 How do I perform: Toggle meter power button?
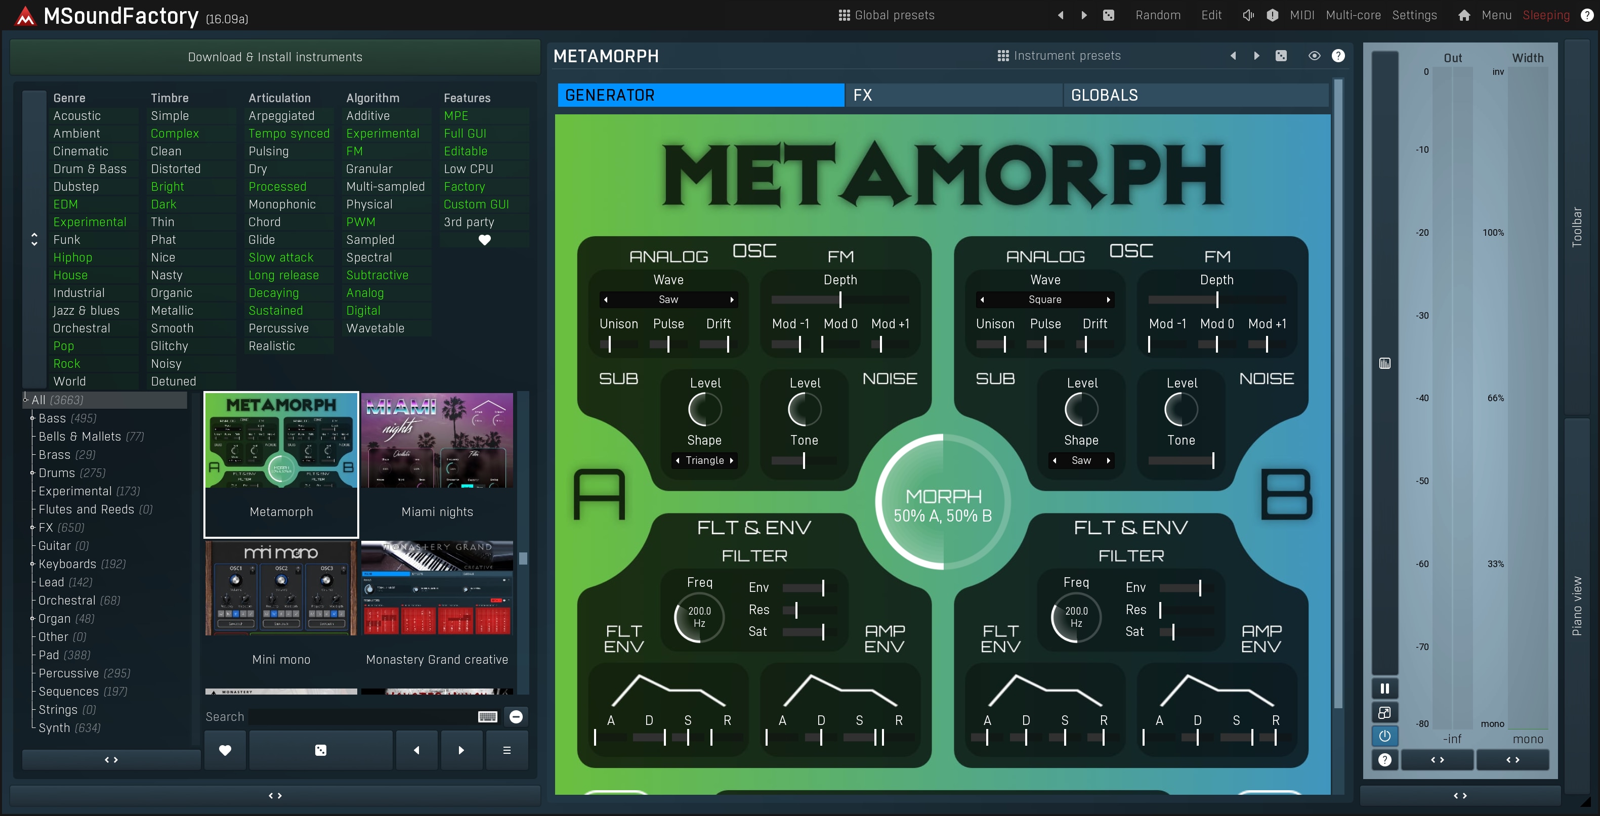tap(1384, 736)
